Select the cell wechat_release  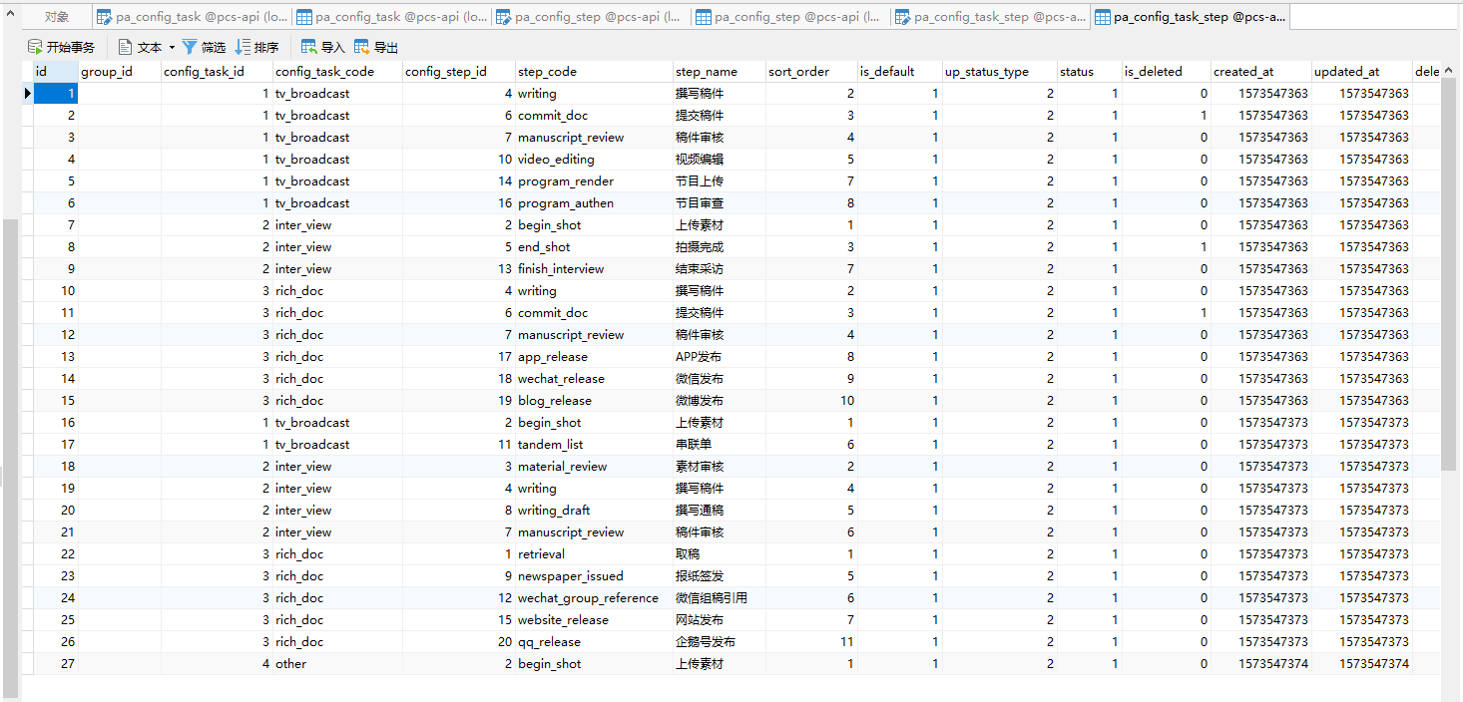coord(594,379)
